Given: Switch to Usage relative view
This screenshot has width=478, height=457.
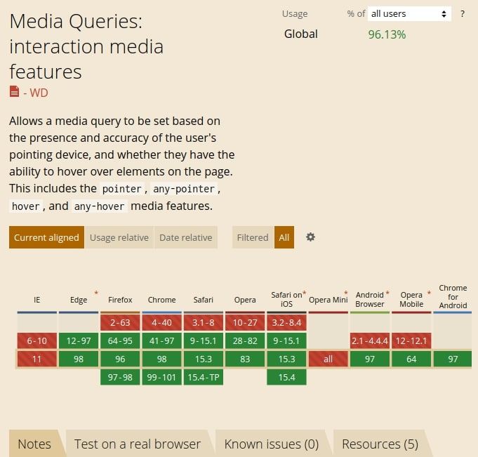Looking at the screenshot, I should point(119,237).
